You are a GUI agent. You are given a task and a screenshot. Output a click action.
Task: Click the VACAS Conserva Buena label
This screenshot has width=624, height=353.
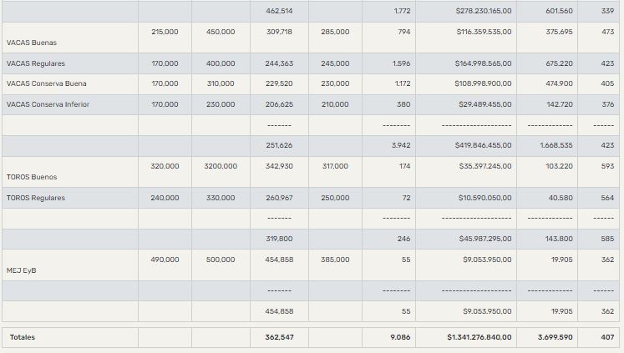[x=46, y=83]
